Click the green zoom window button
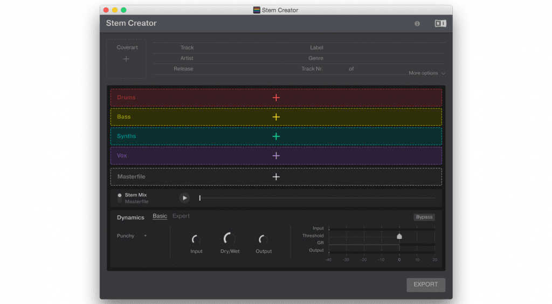 [x=123, y=10]
